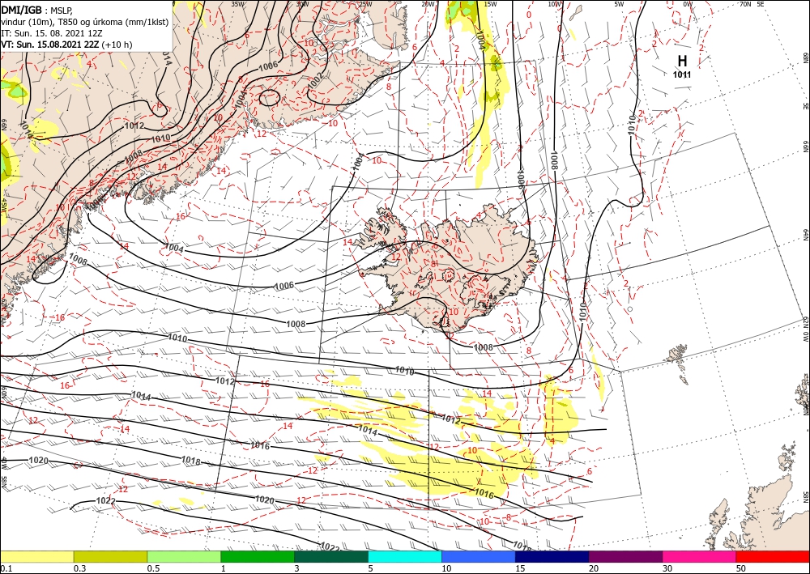Click the '5W' longitude label at top
This screenshot has height=574, width=810.
coord(620,4)
